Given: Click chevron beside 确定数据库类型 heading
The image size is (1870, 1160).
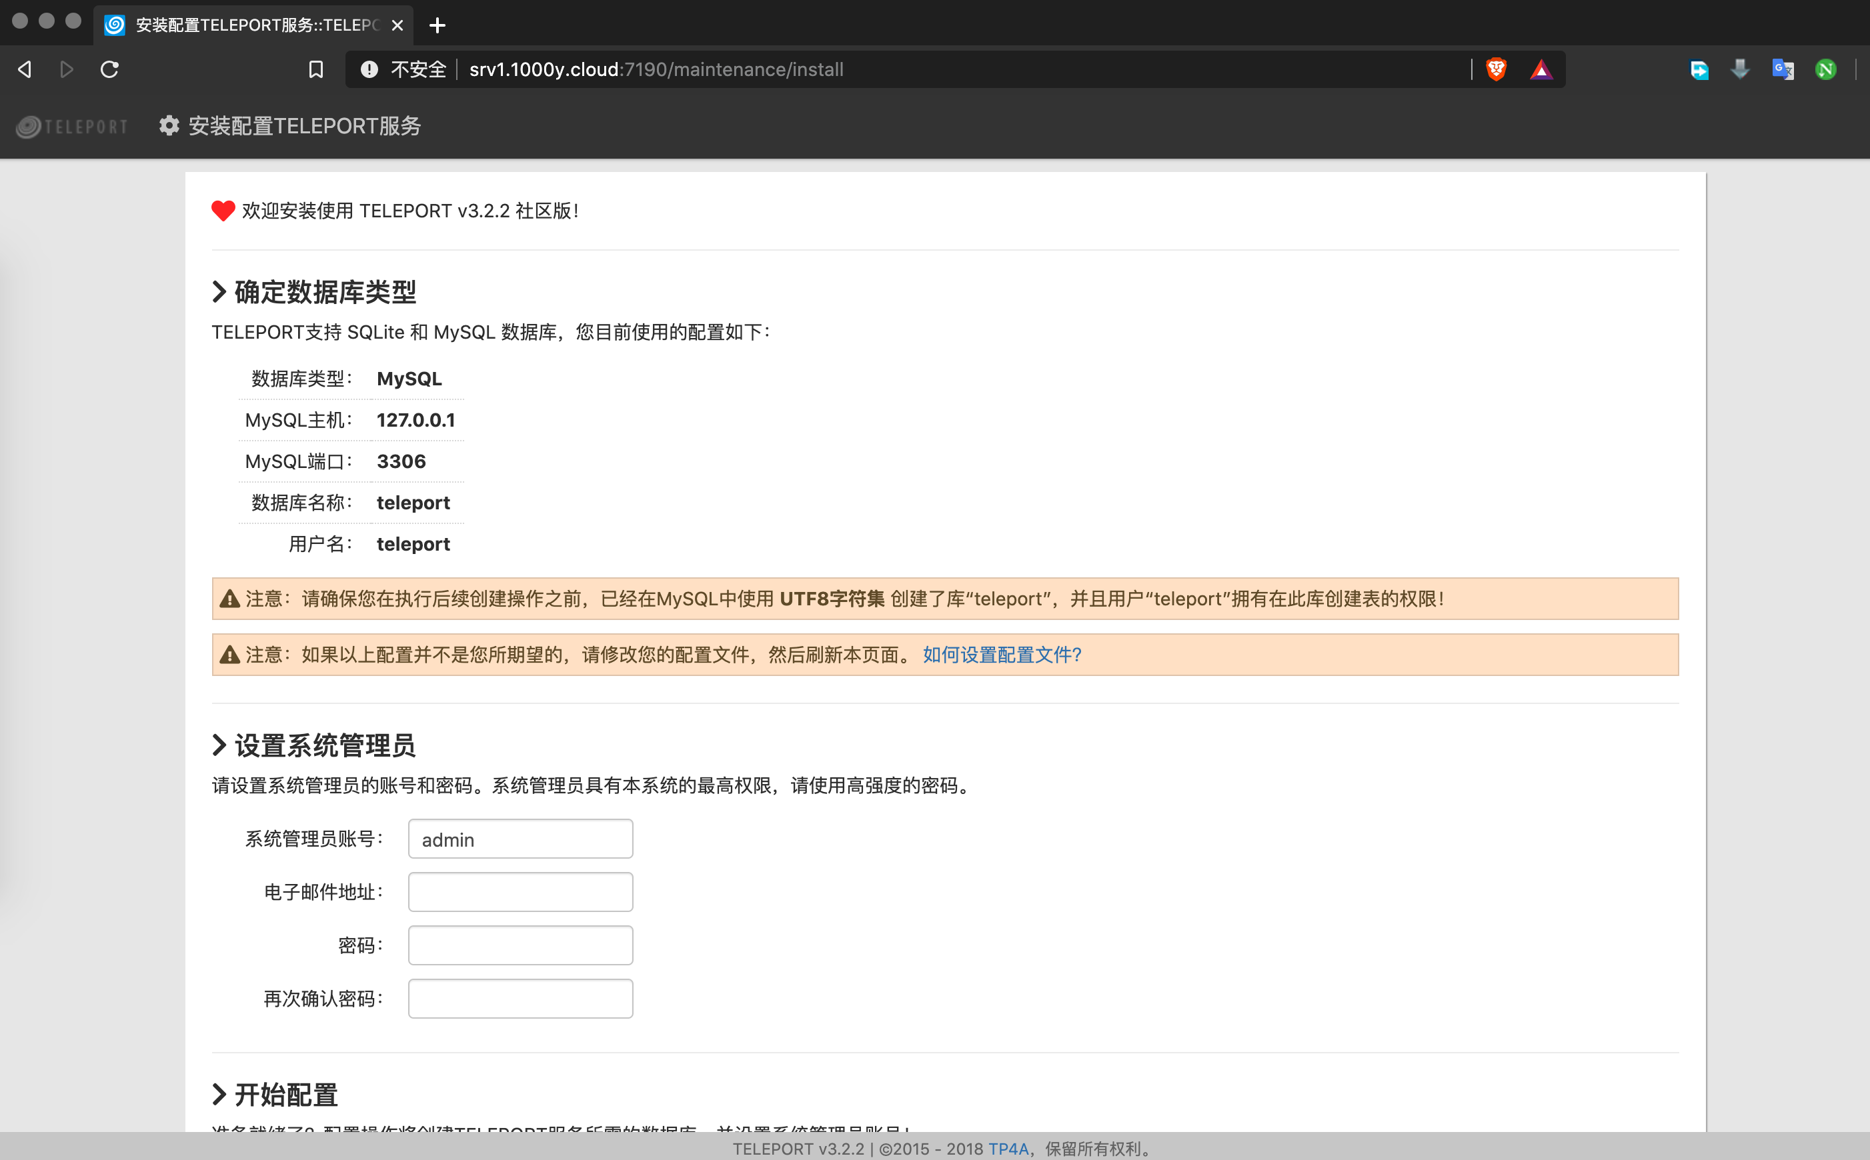Looking at the screenshot, I should pyautogui.click(x=219, y=291).
